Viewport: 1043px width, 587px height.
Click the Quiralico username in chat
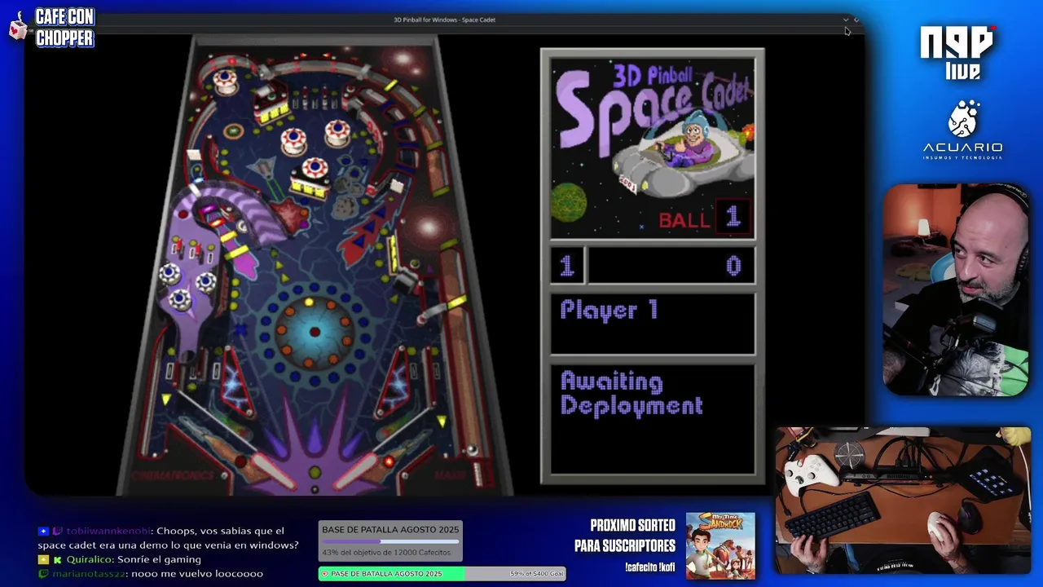click(x=88, y=559)
